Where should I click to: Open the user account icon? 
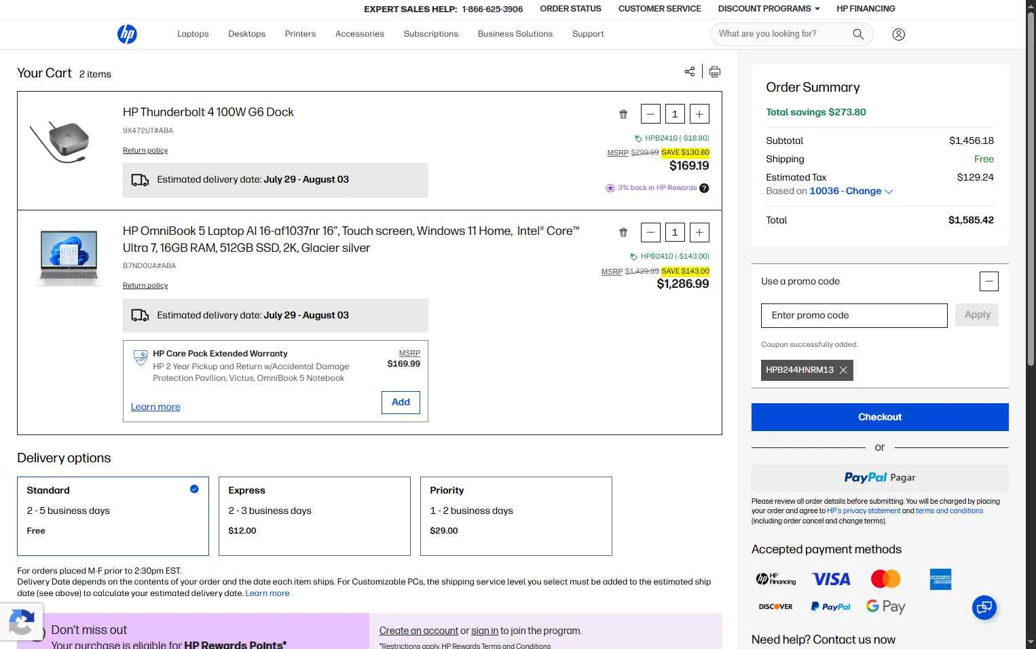[898, 35]
